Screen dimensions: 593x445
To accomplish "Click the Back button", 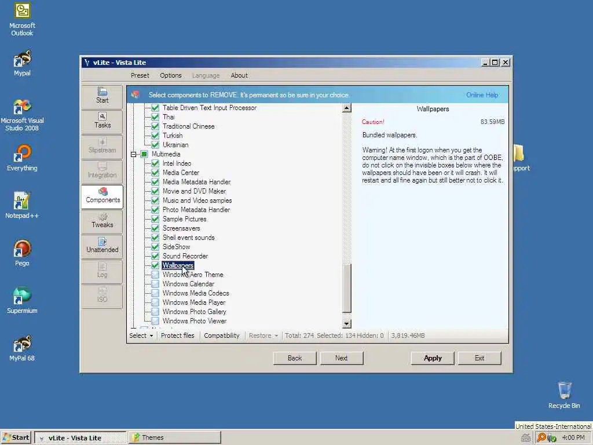I will tap(295, 358).
